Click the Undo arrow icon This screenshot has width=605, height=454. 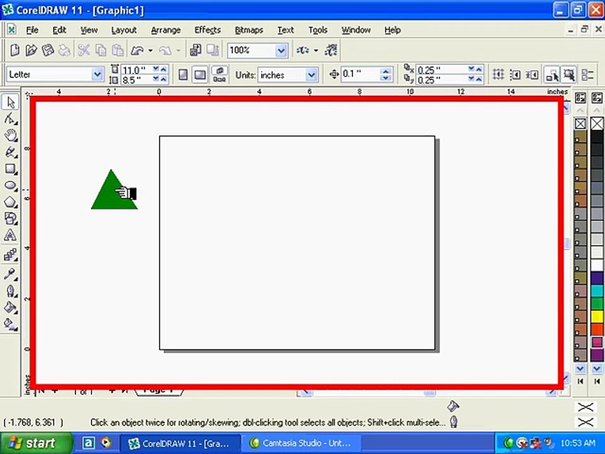[137, 50]
